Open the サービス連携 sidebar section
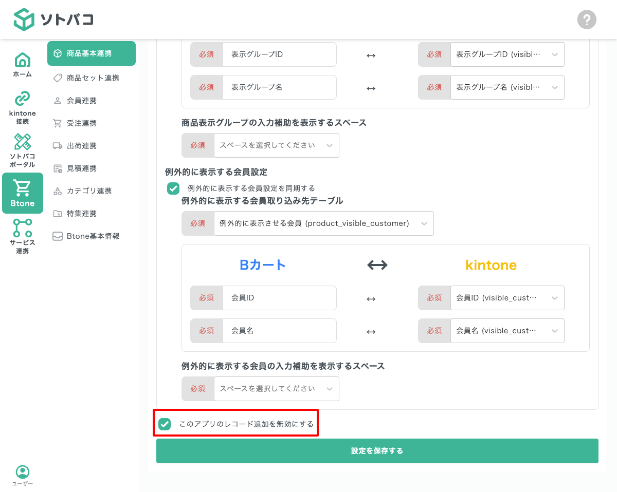This screenshot has width=617, height=492. pyautogui.click(x=23, y=236)
